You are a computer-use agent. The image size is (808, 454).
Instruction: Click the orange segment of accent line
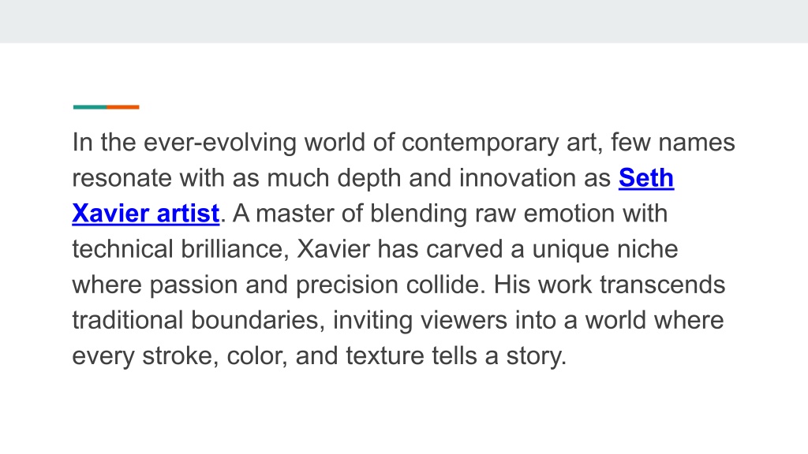point(122,107)
